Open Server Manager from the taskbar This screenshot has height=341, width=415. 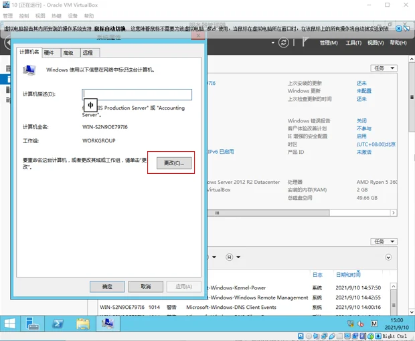pyautogui.click(x=33, y=324)
